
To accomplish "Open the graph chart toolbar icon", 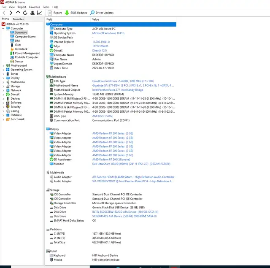I will [x=39, y=13].
